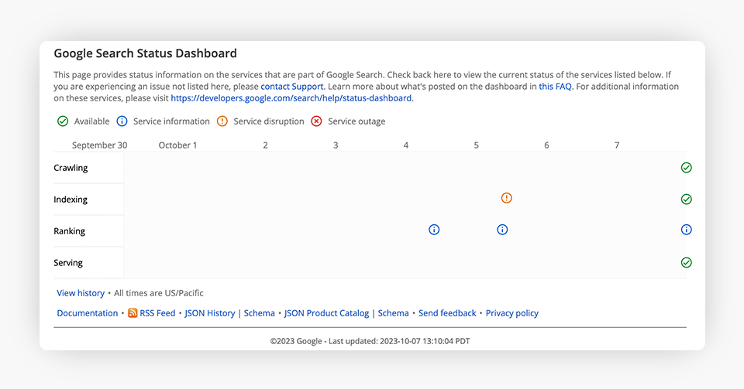744x389 pixels.
Task: Open the contact Support link
Action: 292,87
